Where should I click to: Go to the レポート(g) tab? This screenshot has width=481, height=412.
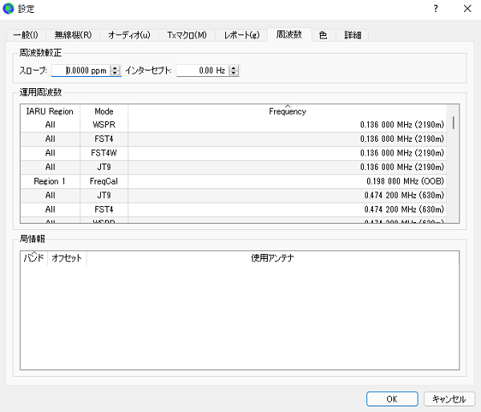click(x=241, y=35)
